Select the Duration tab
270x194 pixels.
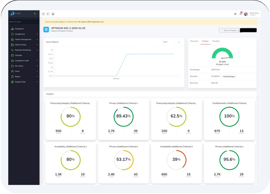(x=216, y=41)
